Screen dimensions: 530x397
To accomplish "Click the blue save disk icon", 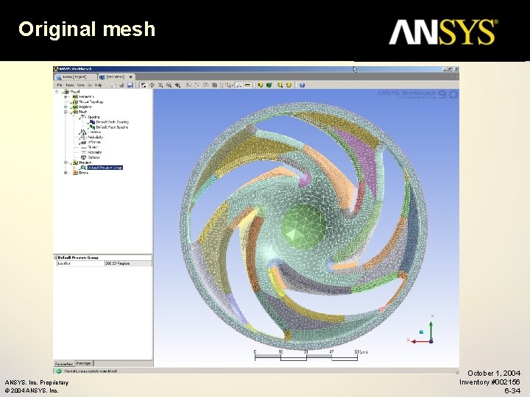I will [130, 85].
